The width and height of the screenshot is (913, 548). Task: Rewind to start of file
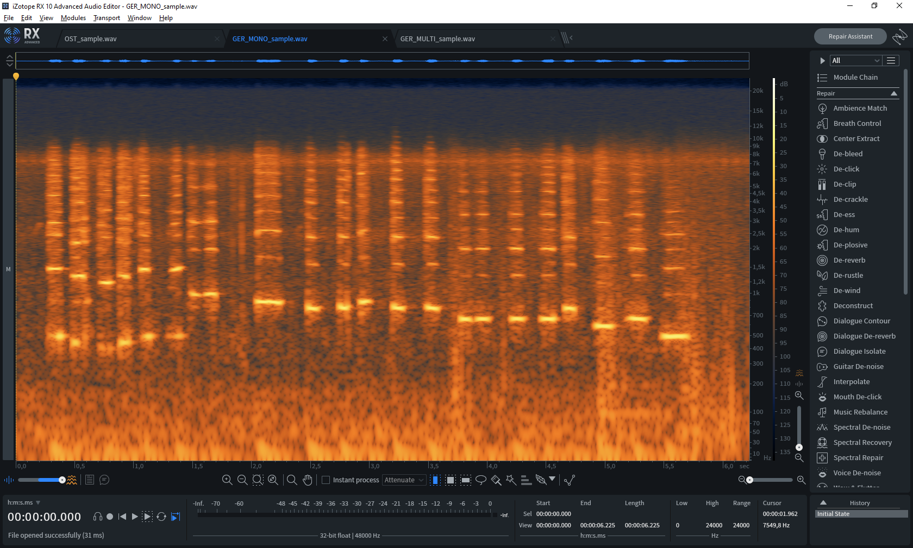pyautogui.click(x=122, y=517)
